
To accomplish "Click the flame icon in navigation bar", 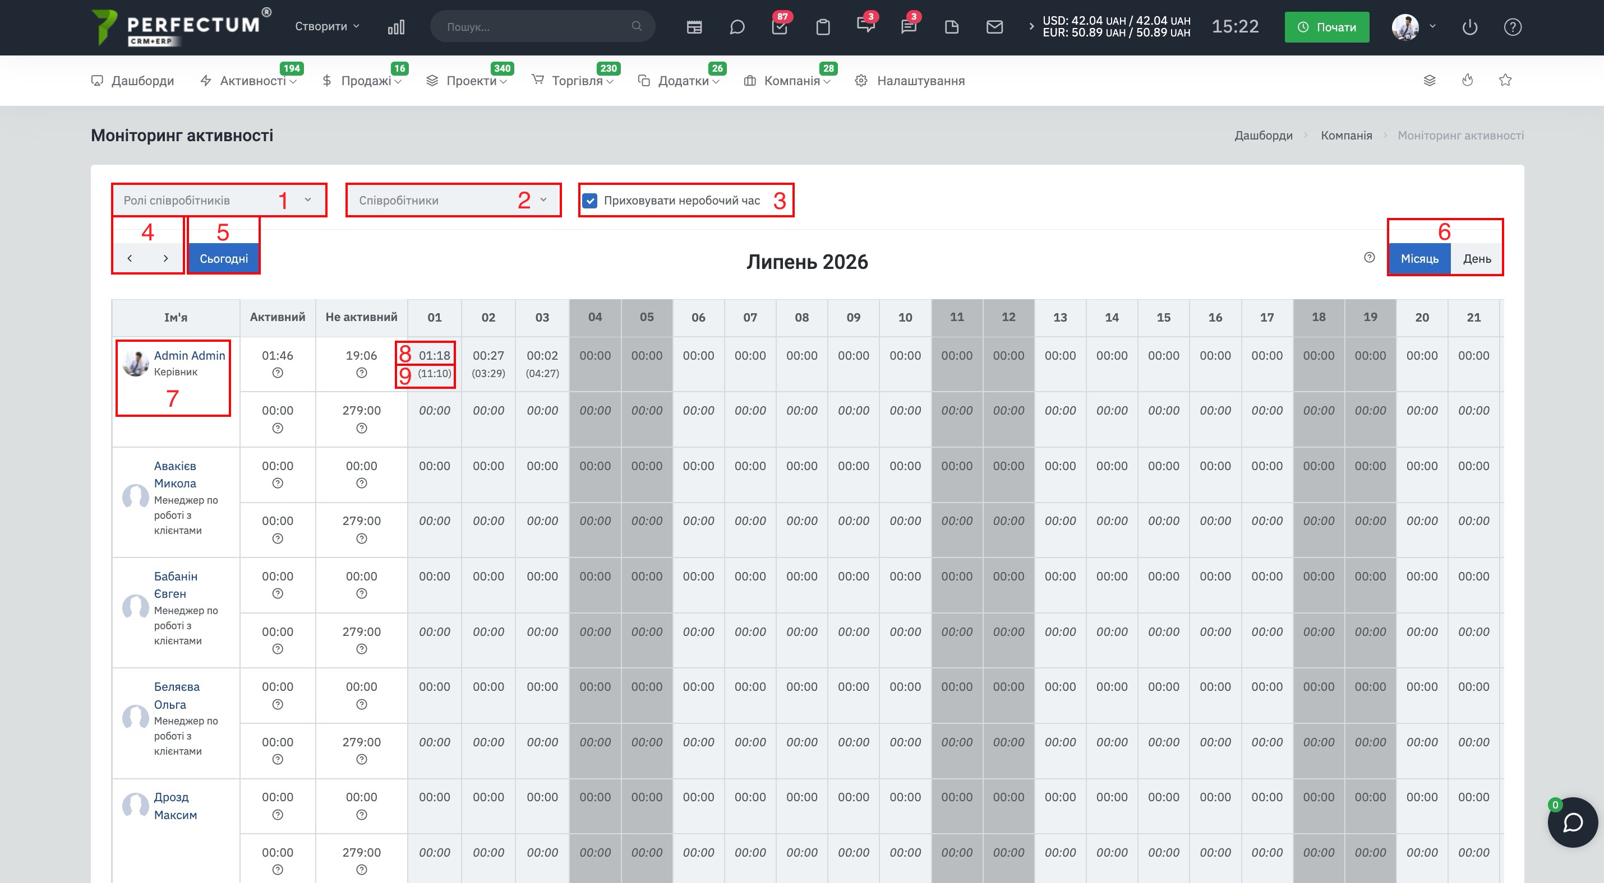I will click(1468, 80).
